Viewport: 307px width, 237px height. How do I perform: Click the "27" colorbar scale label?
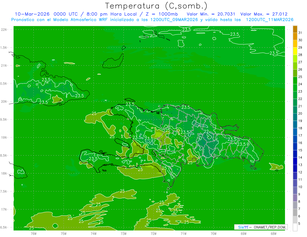point(300,62)
